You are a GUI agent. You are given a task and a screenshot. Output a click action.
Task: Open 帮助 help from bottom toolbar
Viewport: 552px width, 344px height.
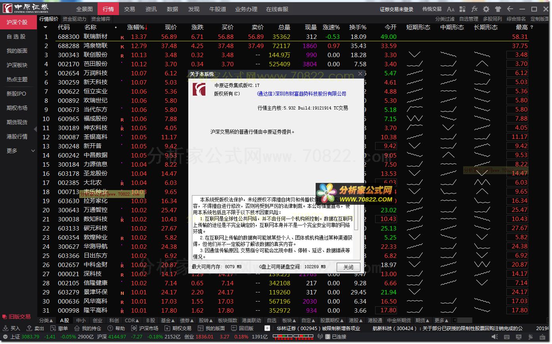coord(116,328)
